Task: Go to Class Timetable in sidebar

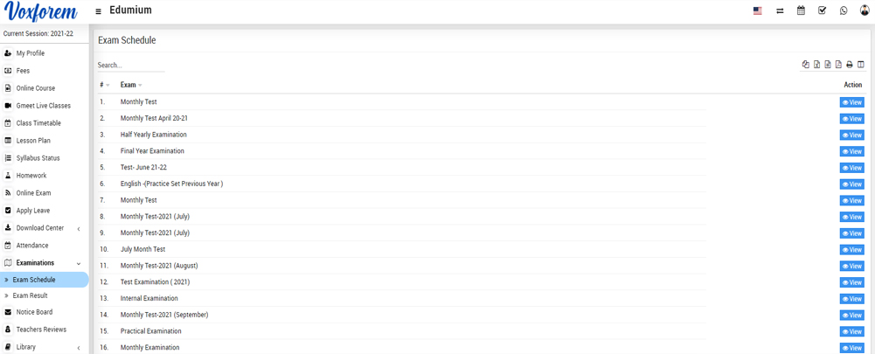Action: [x=38, y=123]
